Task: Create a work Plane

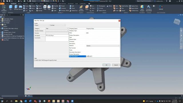Action: click(x=87, y=8)
